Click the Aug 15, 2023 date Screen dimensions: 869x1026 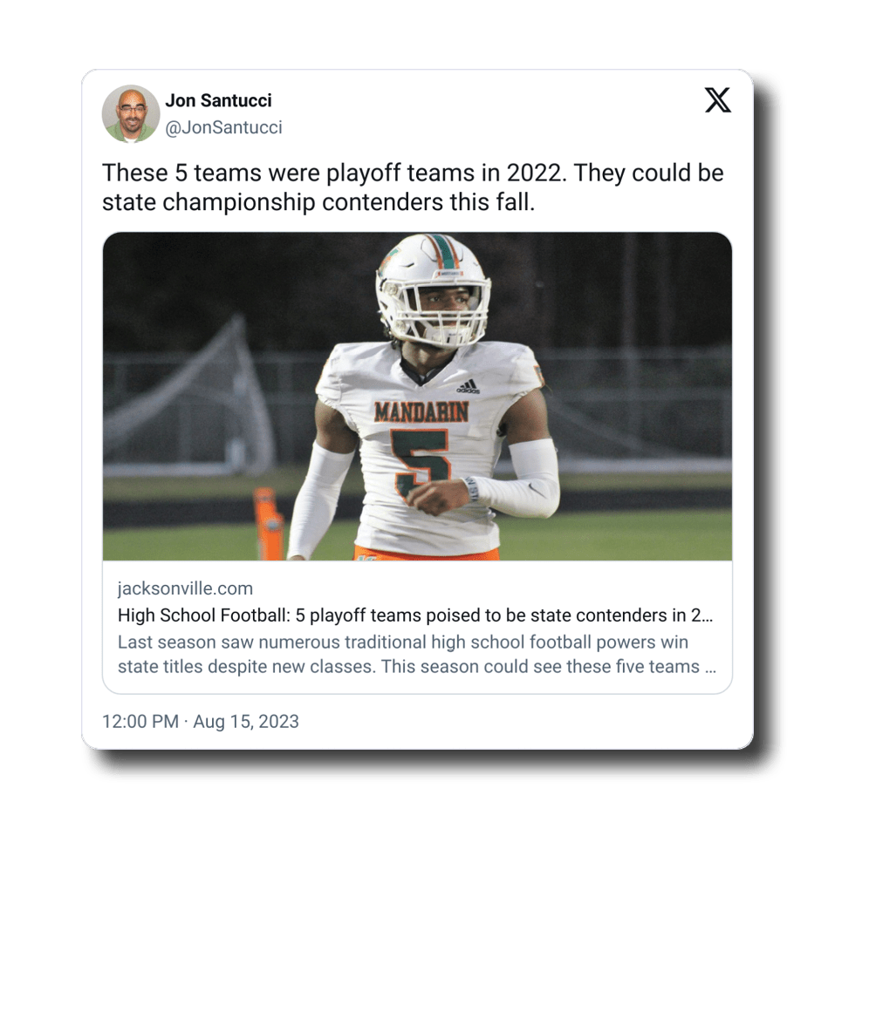pos(246,721)
